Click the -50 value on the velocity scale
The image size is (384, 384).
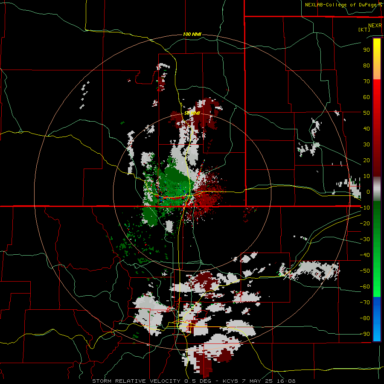[365, 271]
